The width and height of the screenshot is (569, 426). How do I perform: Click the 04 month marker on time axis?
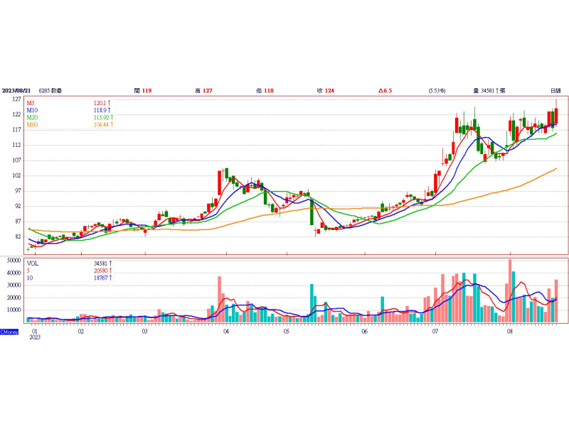click(x=225, y=332)
